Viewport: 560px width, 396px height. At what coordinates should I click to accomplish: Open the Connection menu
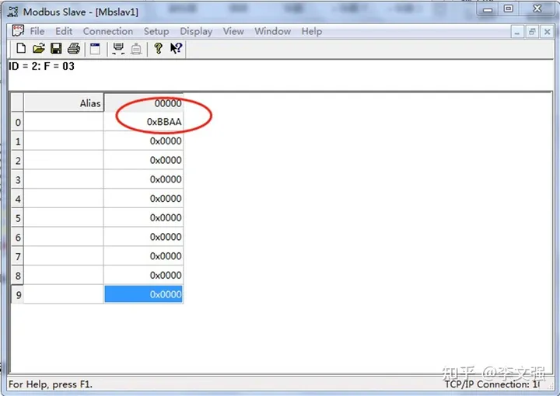click(x=108, y=31)
